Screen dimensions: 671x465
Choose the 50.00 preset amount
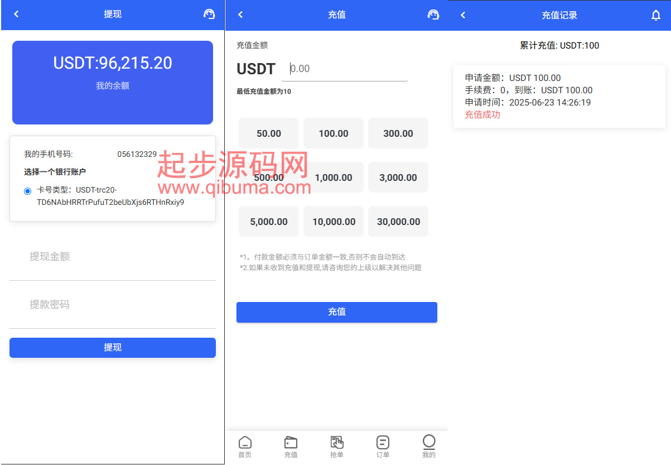coord(269,133)
